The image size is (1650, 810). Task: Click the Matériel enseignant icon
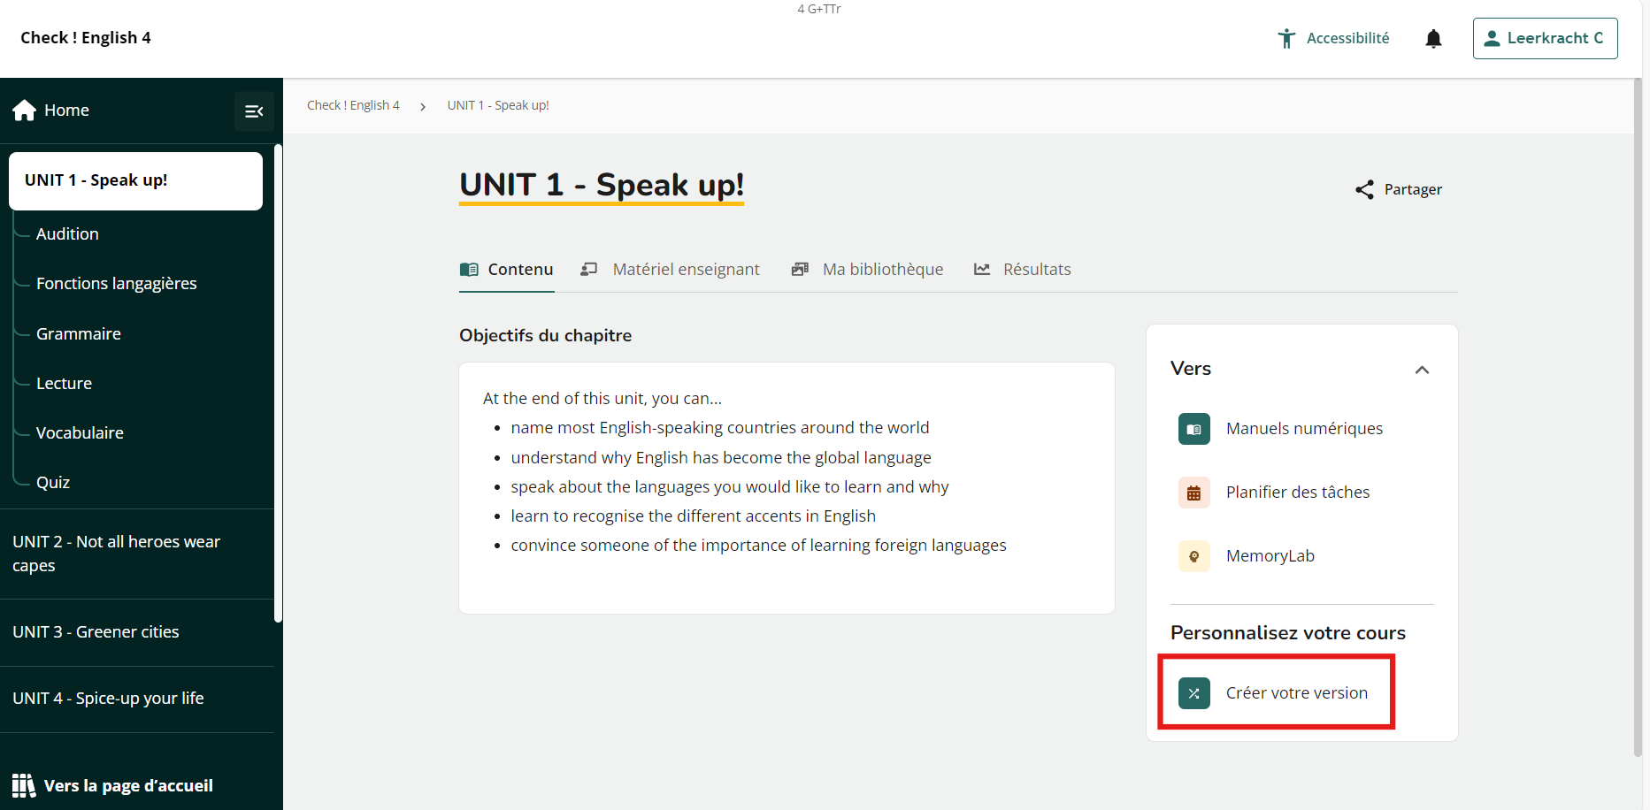coord(589,269)
